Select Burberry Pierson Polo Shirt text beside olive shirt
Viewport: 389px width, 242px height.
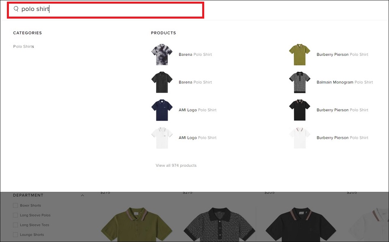pyautogui.click(x=342, y=55)
